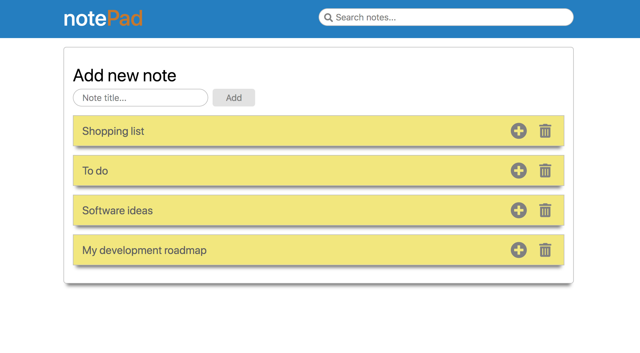640x353 pixels.
Task: Click the Add new note heading
Action: 125,76
